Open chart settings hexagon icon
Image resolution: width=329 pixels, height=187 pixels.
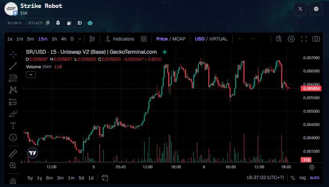click(291, 39)
